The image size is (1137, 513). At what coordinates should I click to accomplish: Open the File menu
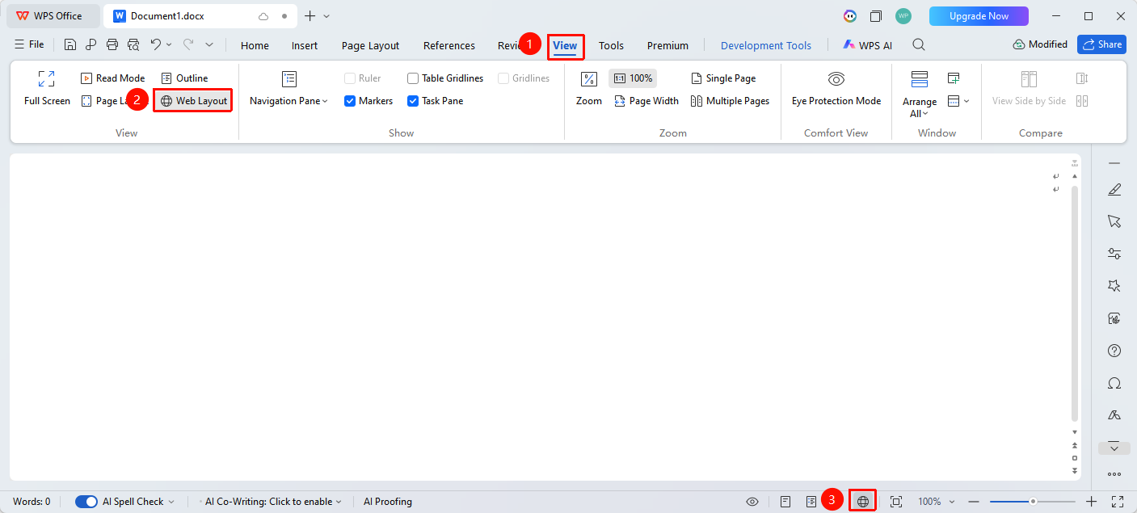[30, 45]
